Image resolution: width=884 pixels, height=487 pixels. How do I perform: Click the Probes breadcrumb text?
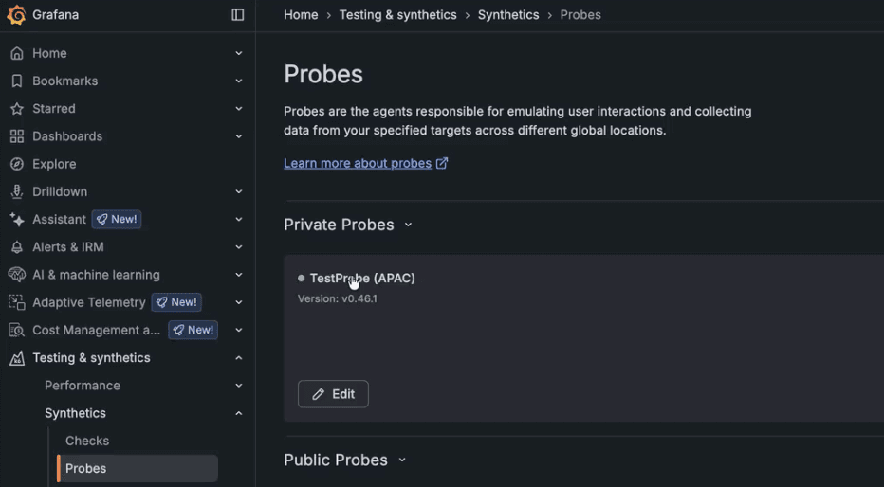pos(580,15)
